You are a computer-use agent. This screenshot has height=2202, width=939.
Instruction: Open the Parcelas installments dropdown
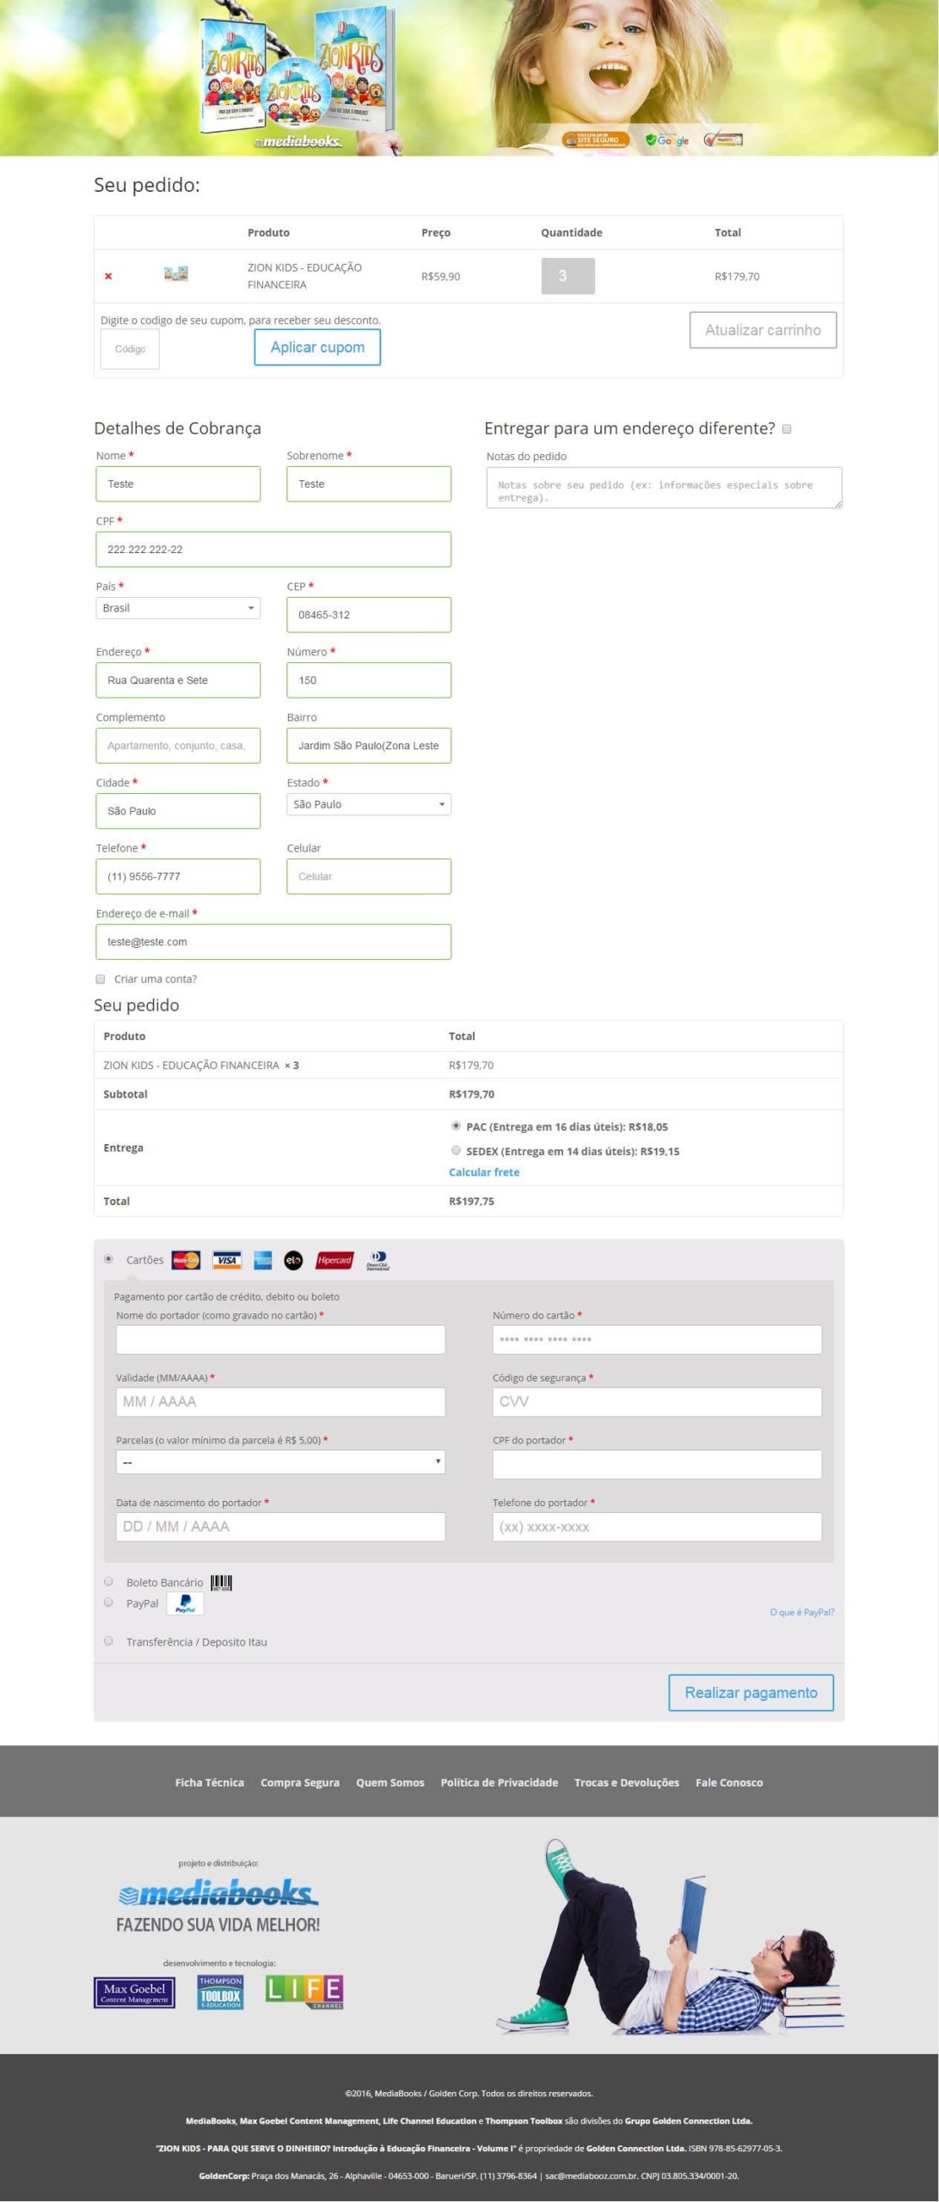[x=280, y=1462]
